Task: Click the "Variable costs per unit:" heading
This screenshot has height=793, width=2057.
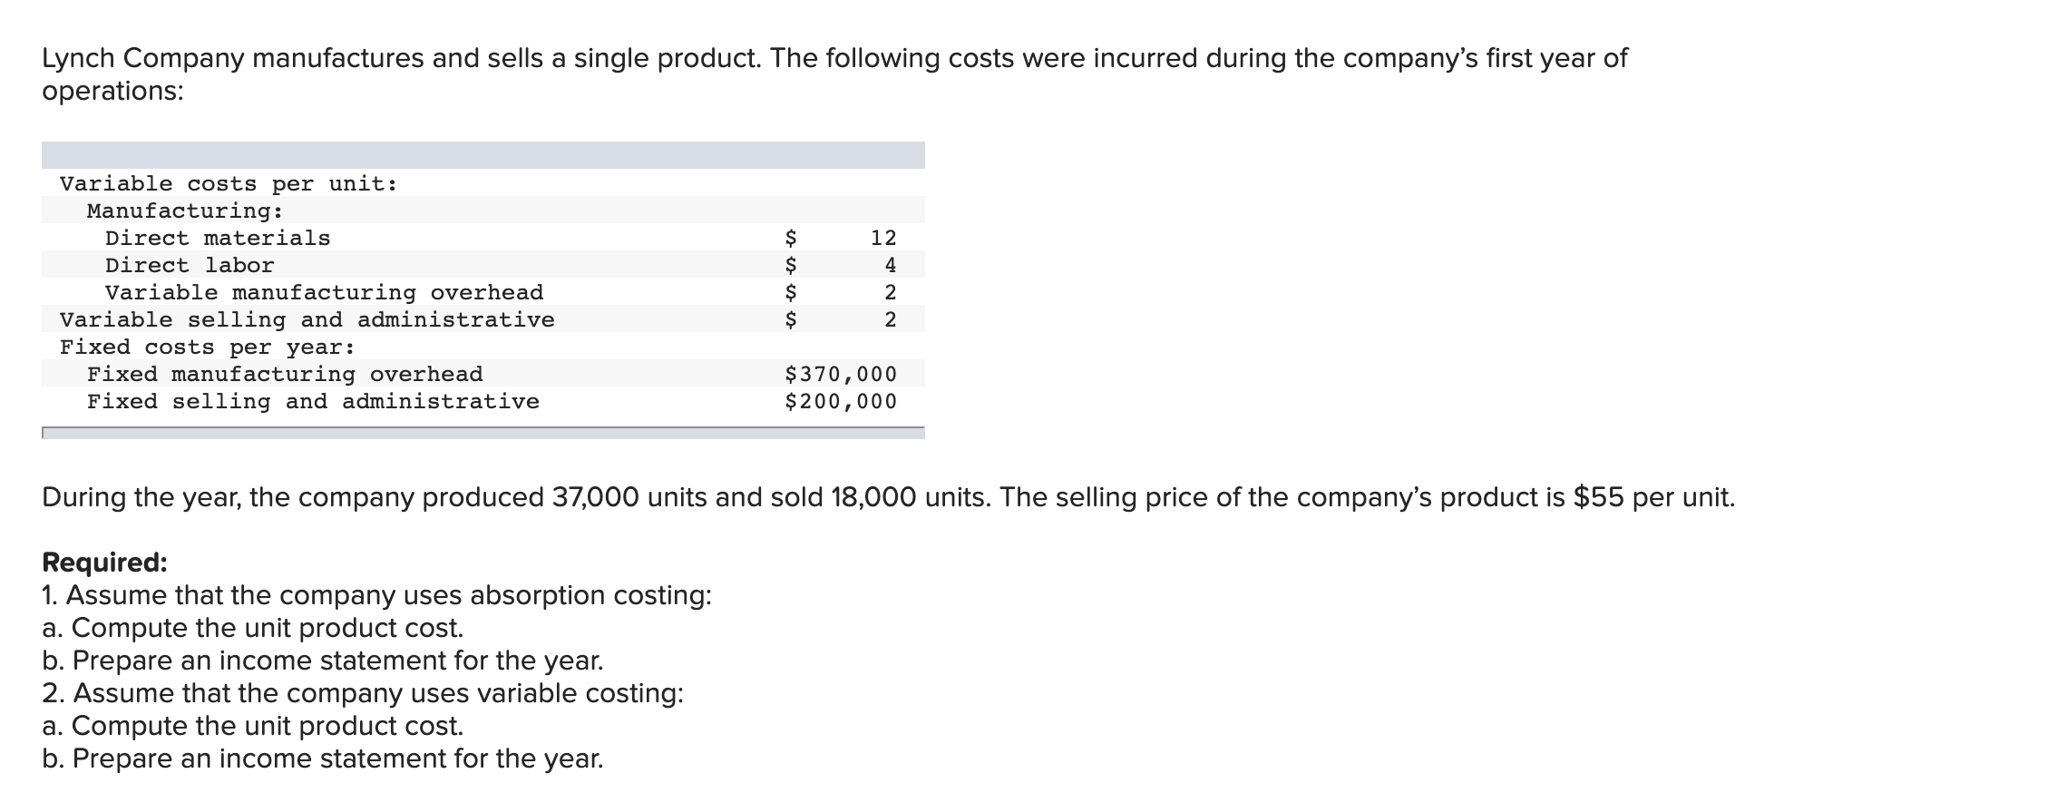Action: 229,183
